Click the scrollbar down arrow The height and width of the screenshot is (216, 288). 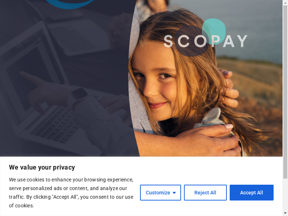pos(285,214)
